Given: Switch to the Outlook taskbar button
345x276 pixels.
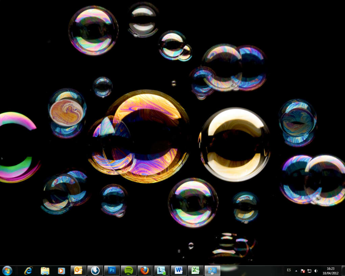Looking at the screenshot, I should pos(78,271).
